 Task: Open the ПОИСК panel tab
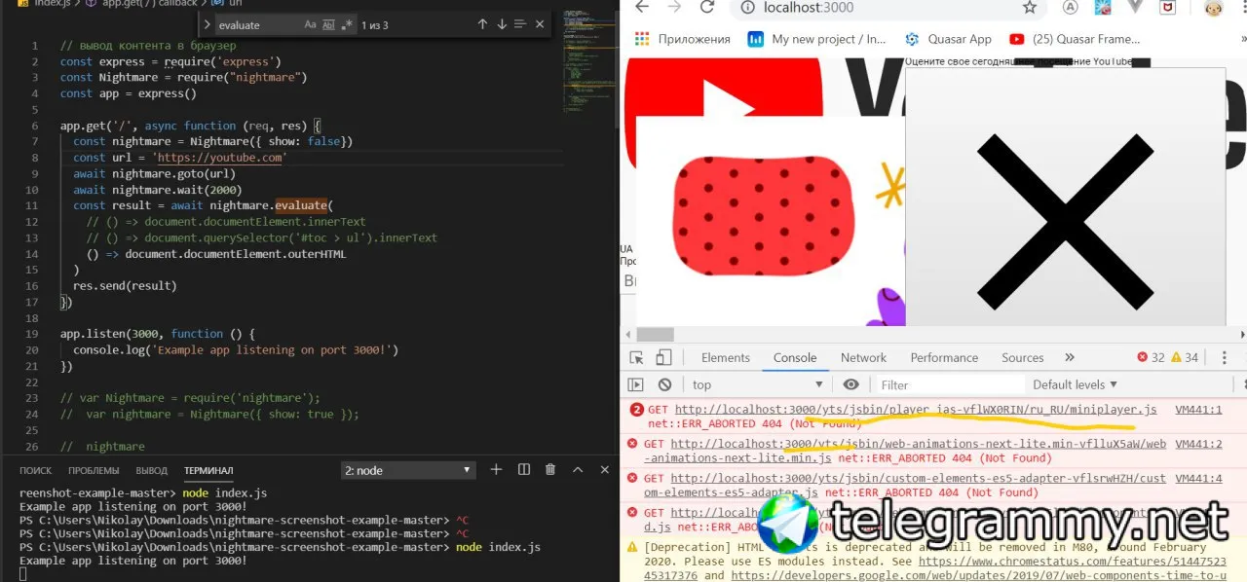pos(36,470)
